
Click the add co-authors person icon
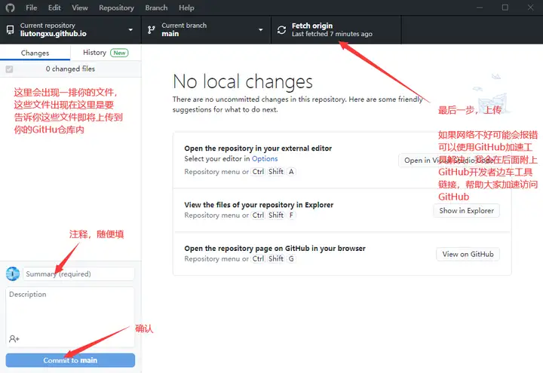14,339
